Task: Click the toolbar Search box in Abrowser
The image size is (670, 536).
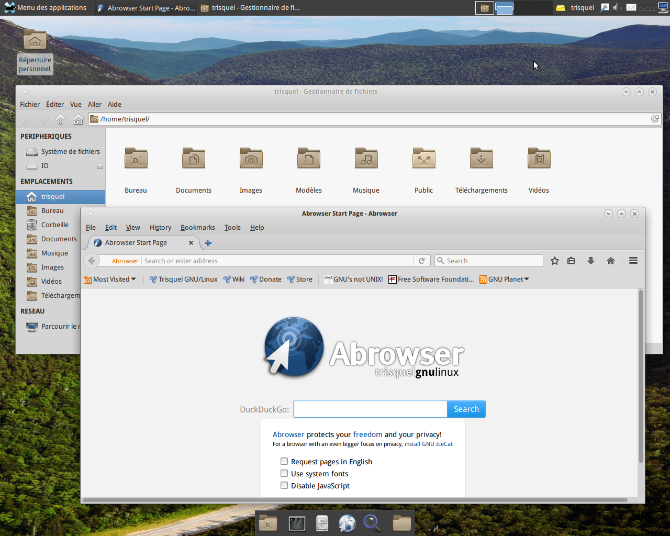Action: 489,261
